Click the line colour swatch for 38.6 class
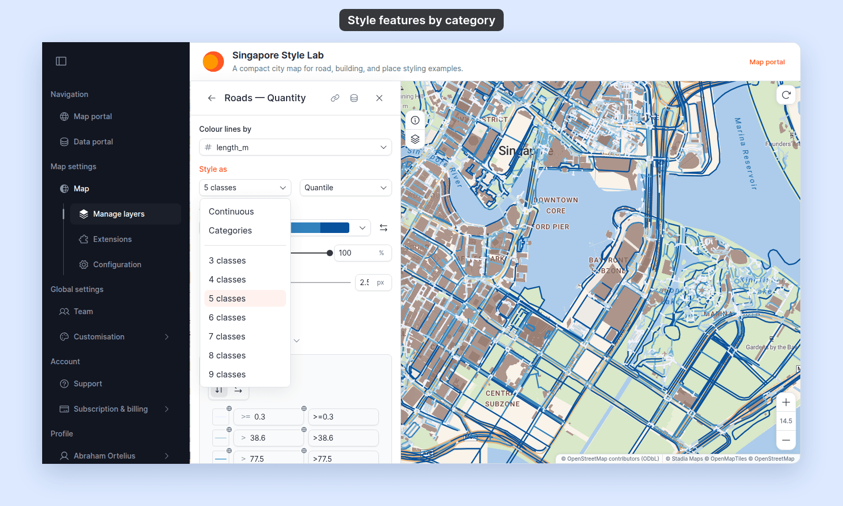843x506 pixels. tap(221, 438)
